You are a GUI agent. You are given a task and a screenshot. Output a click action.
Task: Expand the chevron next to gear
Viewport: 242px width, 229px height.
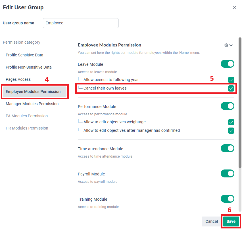pyautogui.click(x=231, y=45)
